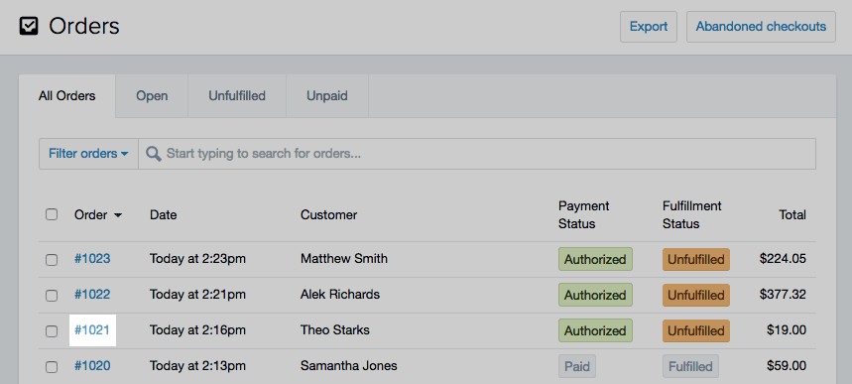The height and width of the screenshot is (384, 852).
Task: Click customer name Theo Starks
Action: tap(334, 330)
